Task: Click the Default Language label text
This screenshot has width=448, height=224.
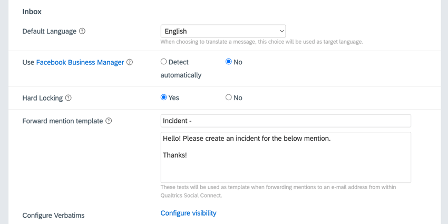Action: click(x=50, y=31)
